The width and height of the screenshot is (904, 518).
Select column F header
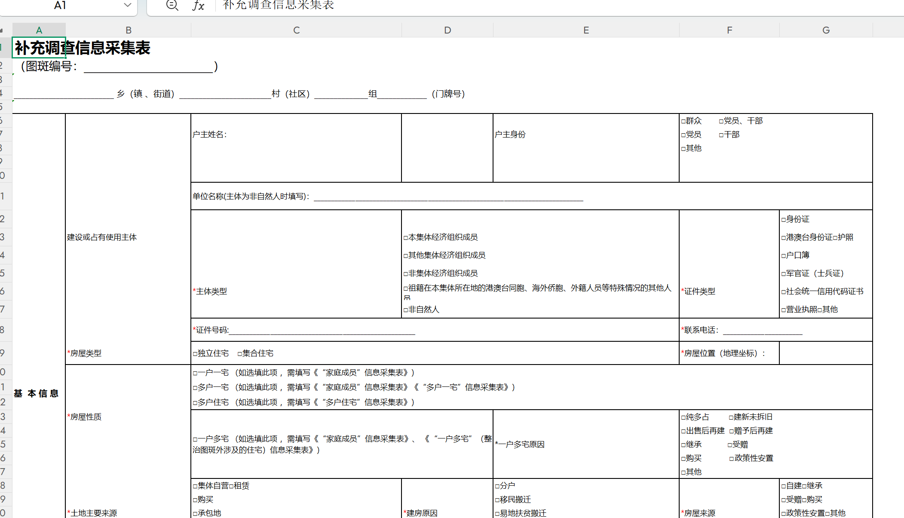[x=729, y=30]
